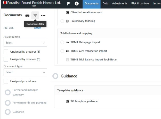This screenshot has width=161, height=119.
Task: Toggle the Documents filter icon
Action: (35, 15)
